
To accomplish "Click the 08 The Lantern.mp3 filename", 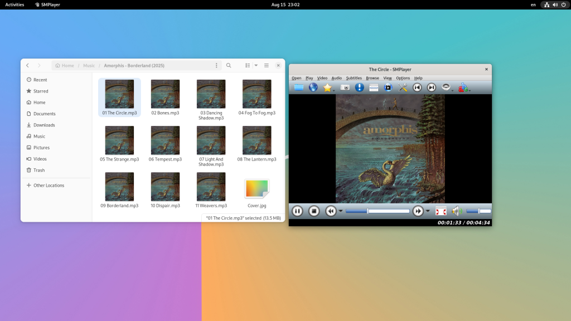I will 257,159.
